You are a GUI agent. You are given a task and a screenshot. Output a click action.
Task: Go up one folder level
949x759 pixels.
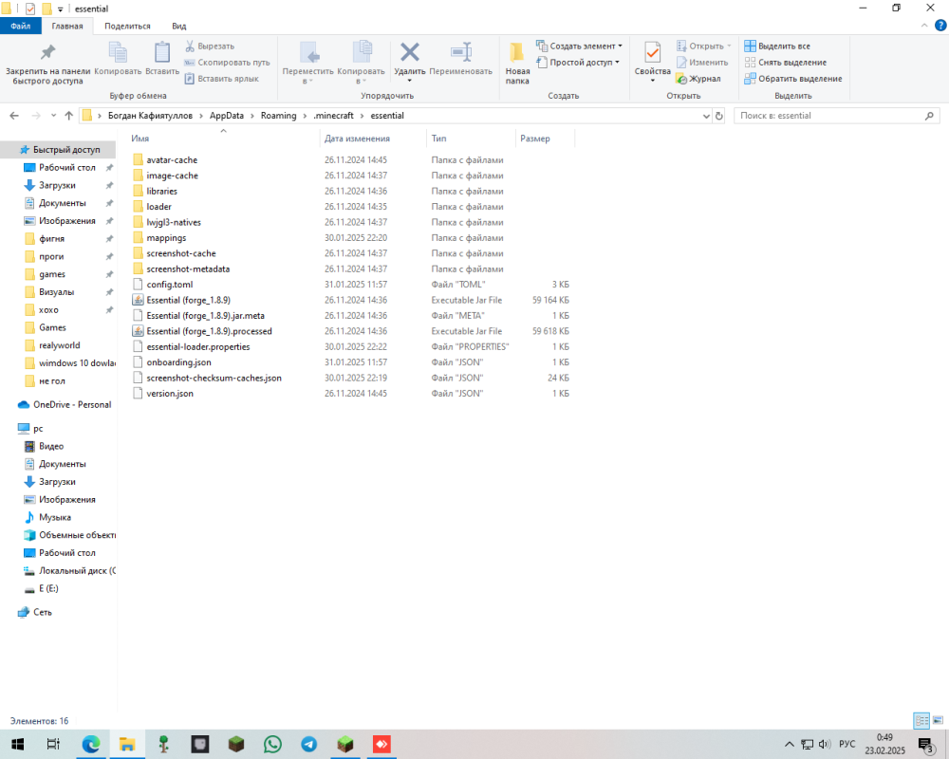point(68,116)
